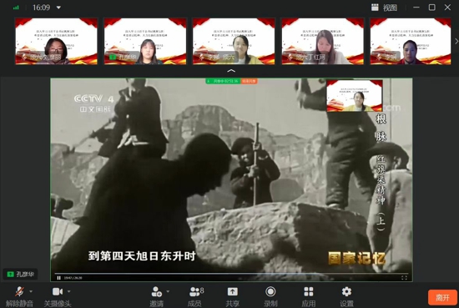Open the 视图 view layout menu
This screenshot has height=308, width=459.
(x=384, y=8)
